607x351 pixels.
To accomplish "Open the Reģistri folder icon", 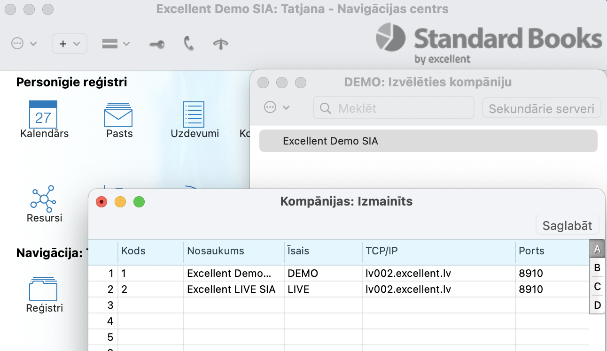I will 43,289.
